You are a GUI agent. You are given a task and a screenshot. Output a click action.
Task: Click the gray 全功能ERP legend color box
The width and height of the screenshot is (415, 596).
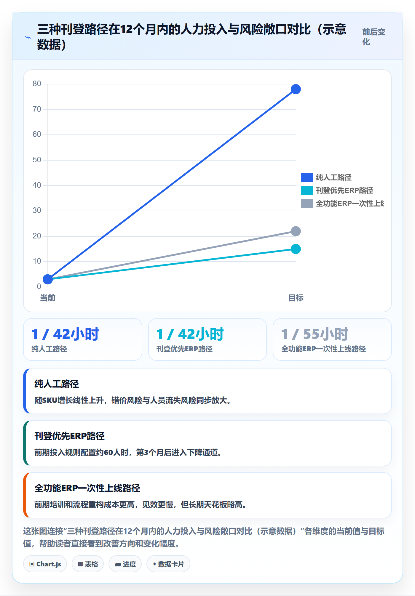click(307, 204)
